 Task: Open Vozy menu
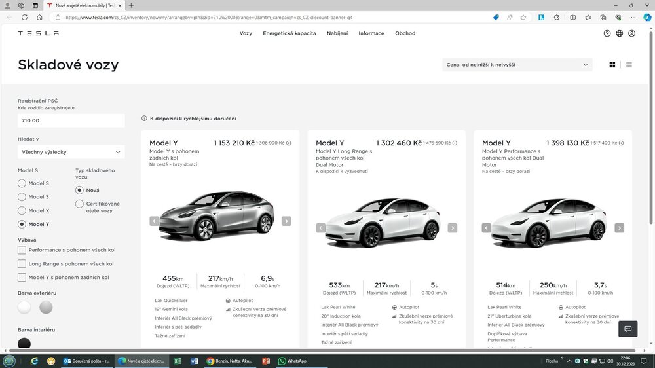[246, 33]
